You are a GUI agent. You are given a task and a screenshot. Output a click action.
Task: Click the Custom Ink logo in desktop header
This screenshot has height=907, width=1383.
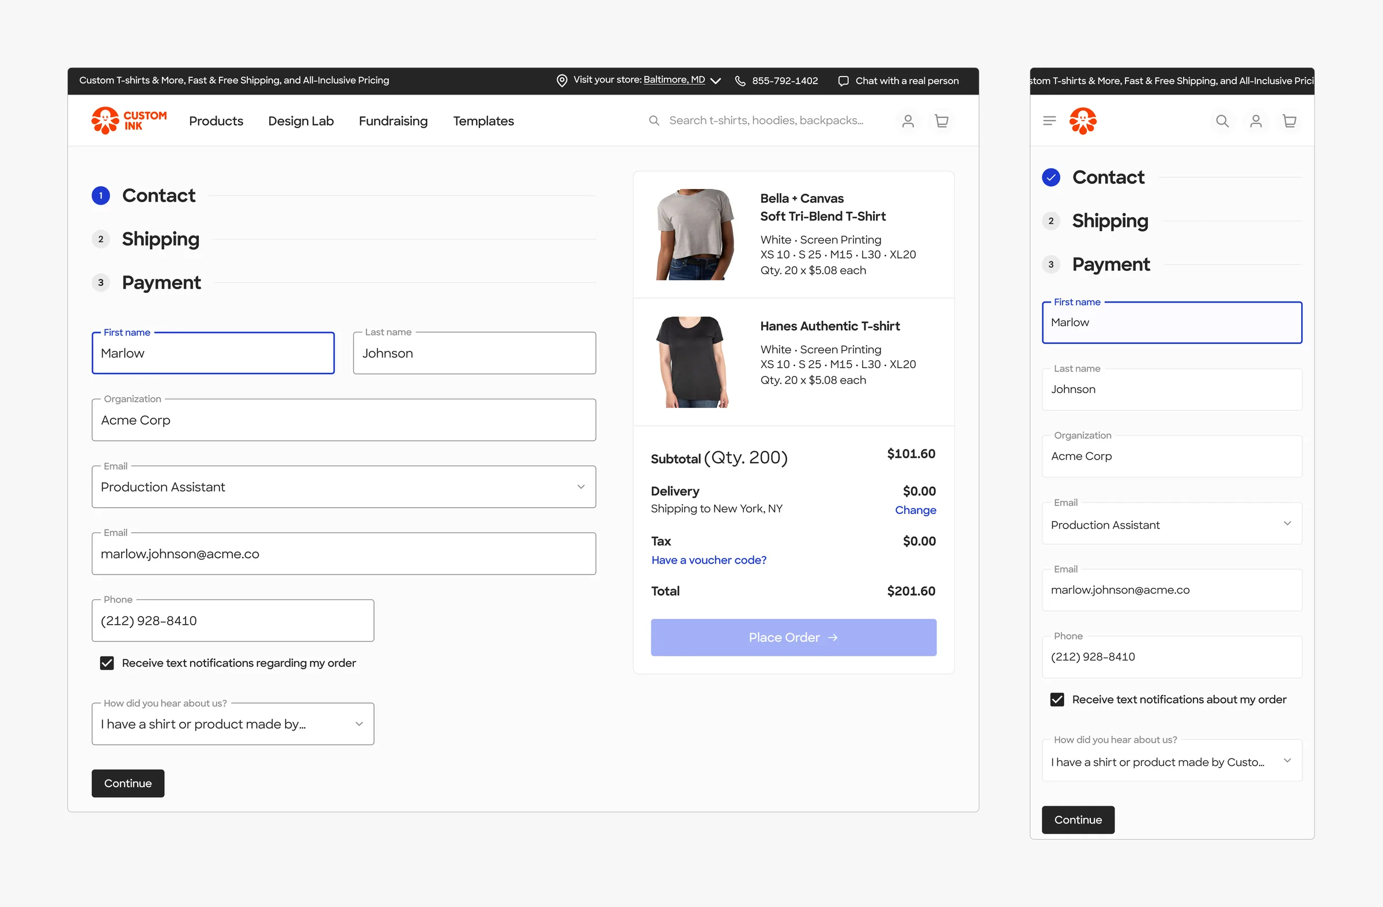click(x=129, y=120)
